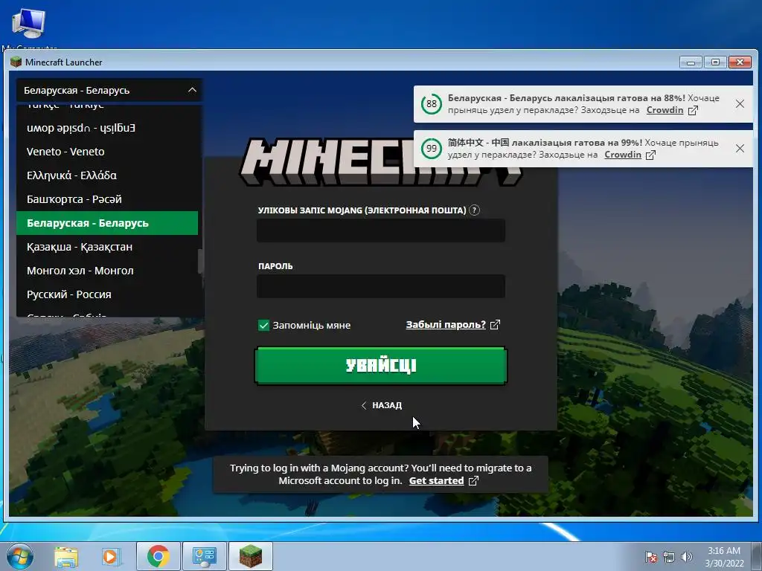Open the Windows Start menu orb
This screenshot has width=762, height=571.
[19, 556]
